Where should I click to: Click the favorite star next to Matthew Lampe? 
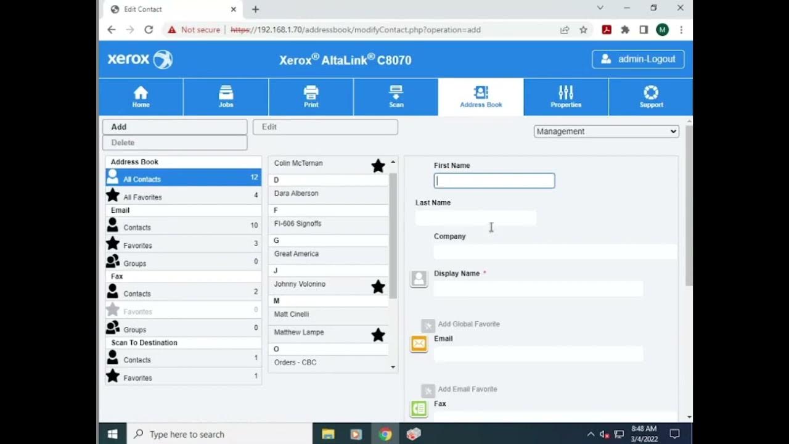click(x=378, y=335)
